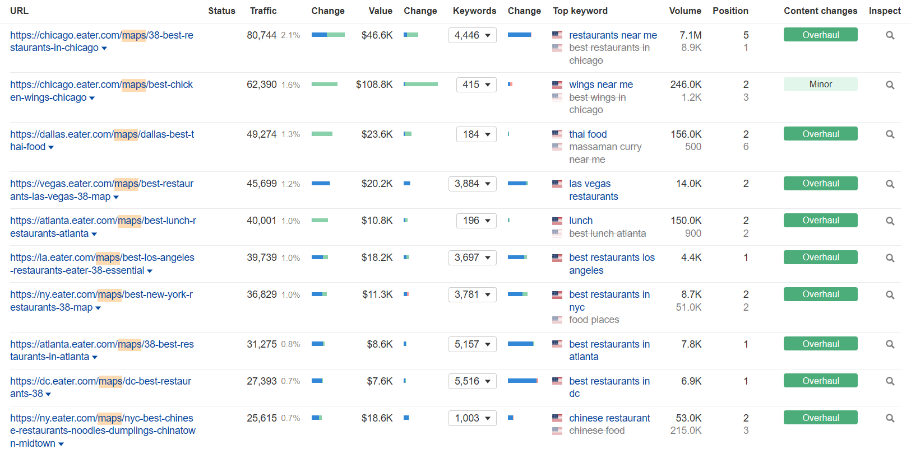The height and width of the screenshot is (454, 911).
Task: Open vegas.eater.com best-restaurants URL link
Action: point(101,190)
